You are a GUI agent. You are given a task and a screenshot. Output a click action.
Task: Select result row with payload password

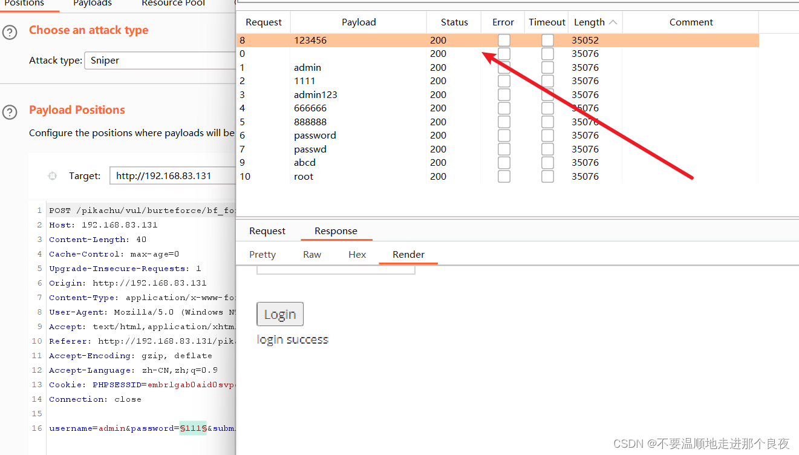pos(497,136)
